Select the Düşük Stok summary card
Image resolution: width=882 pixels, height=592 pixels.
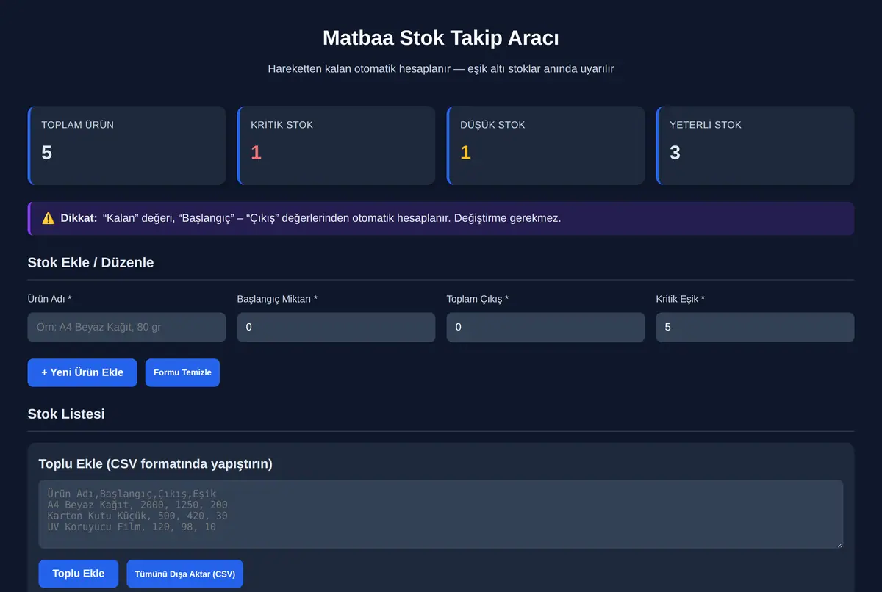545,145
